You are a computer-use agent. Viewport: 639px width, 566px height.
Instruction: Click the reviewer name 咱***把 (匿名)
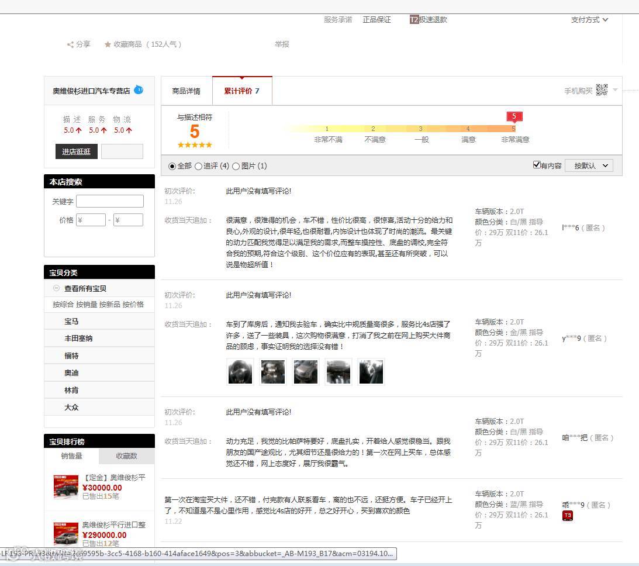click(x=588, y=437)
